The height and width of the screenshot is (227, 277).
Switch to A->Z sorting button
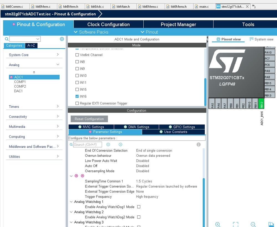[31, 45]
